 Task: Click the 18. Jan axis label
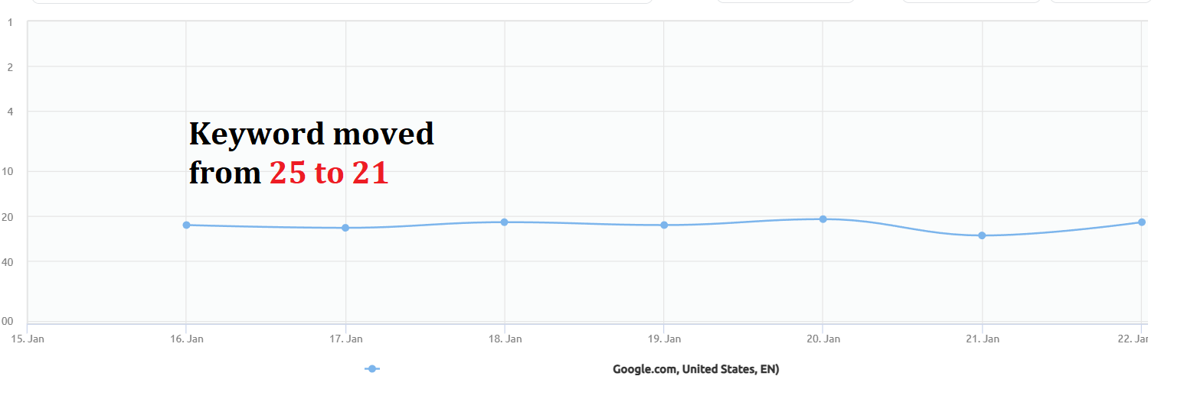tap(504, 339)
